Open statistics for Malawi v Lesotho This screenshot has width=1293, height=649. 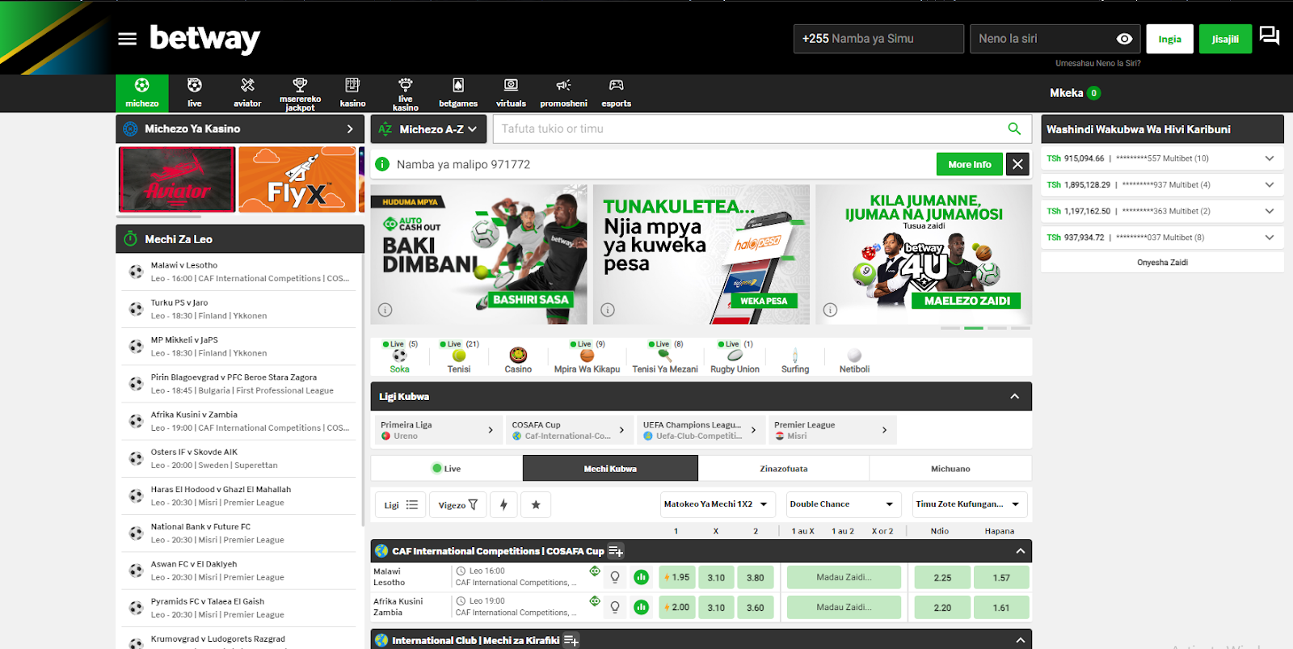[641, 577]
